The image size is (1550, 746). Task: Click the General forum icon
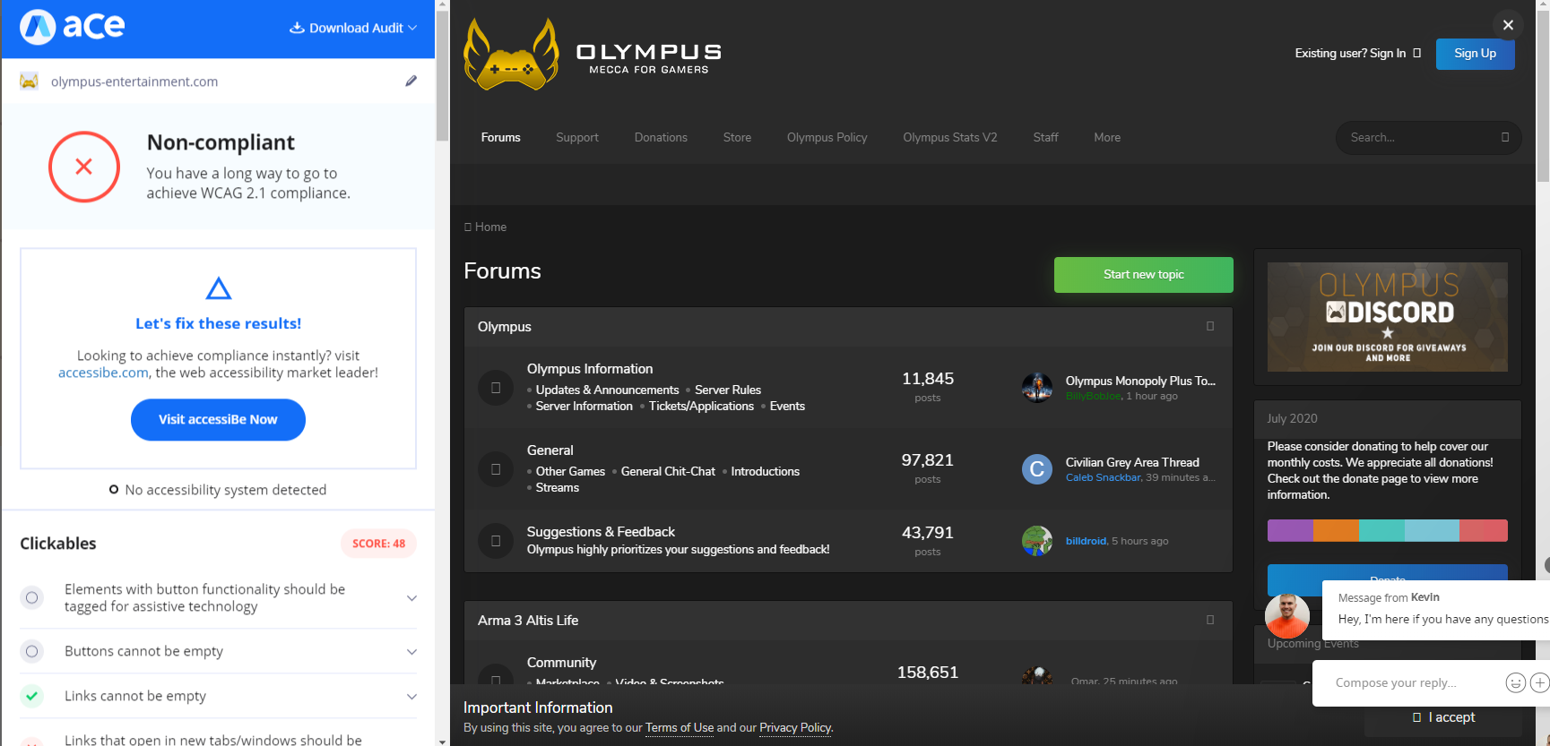[496, 469]
